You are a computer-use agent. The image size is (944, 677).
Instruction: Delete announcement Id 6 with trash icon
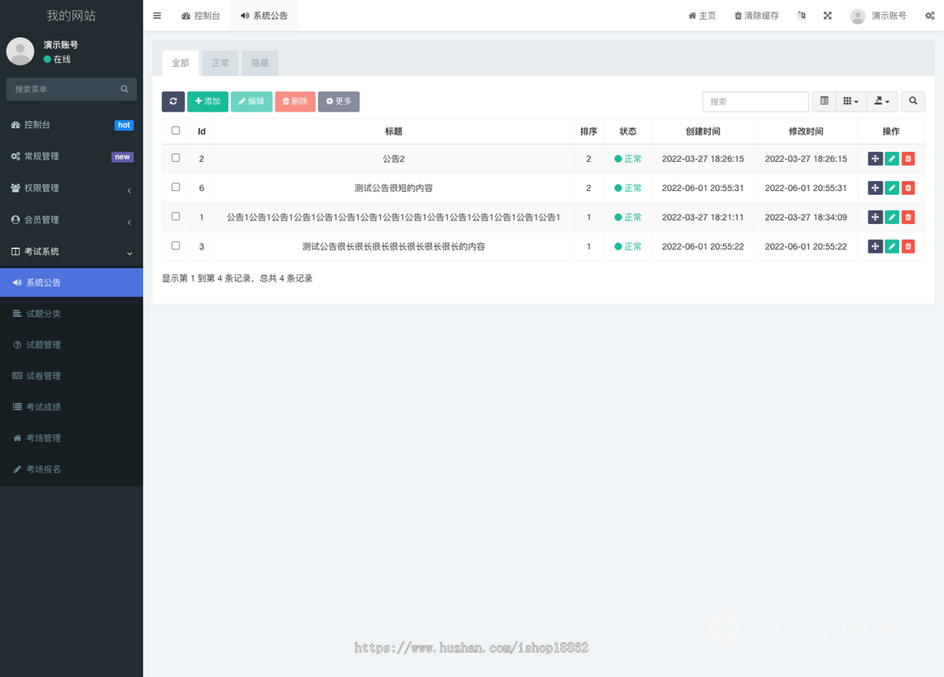[908, 187]
